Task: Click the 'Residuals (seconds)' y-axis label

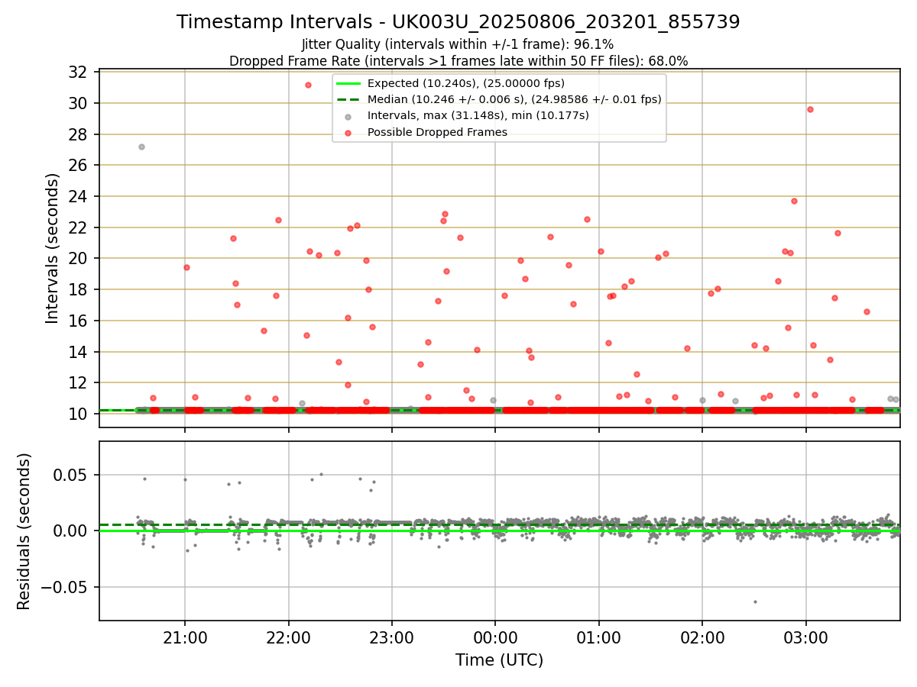Action: [24, 531]
